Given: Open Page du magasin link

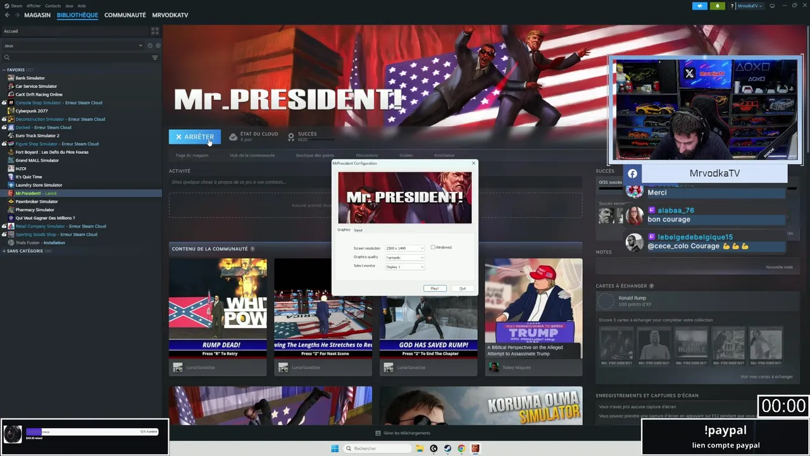Looking at the screenshot, I should [192, 155].
